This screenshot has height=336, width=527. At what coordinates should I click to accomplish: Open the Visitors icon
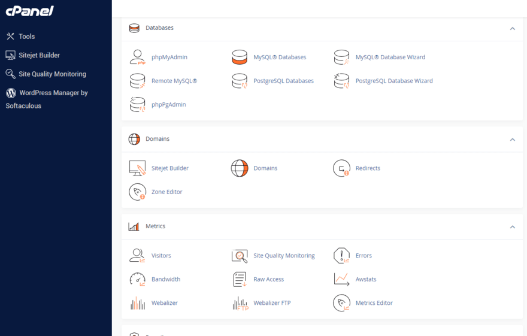pos(138,255)
